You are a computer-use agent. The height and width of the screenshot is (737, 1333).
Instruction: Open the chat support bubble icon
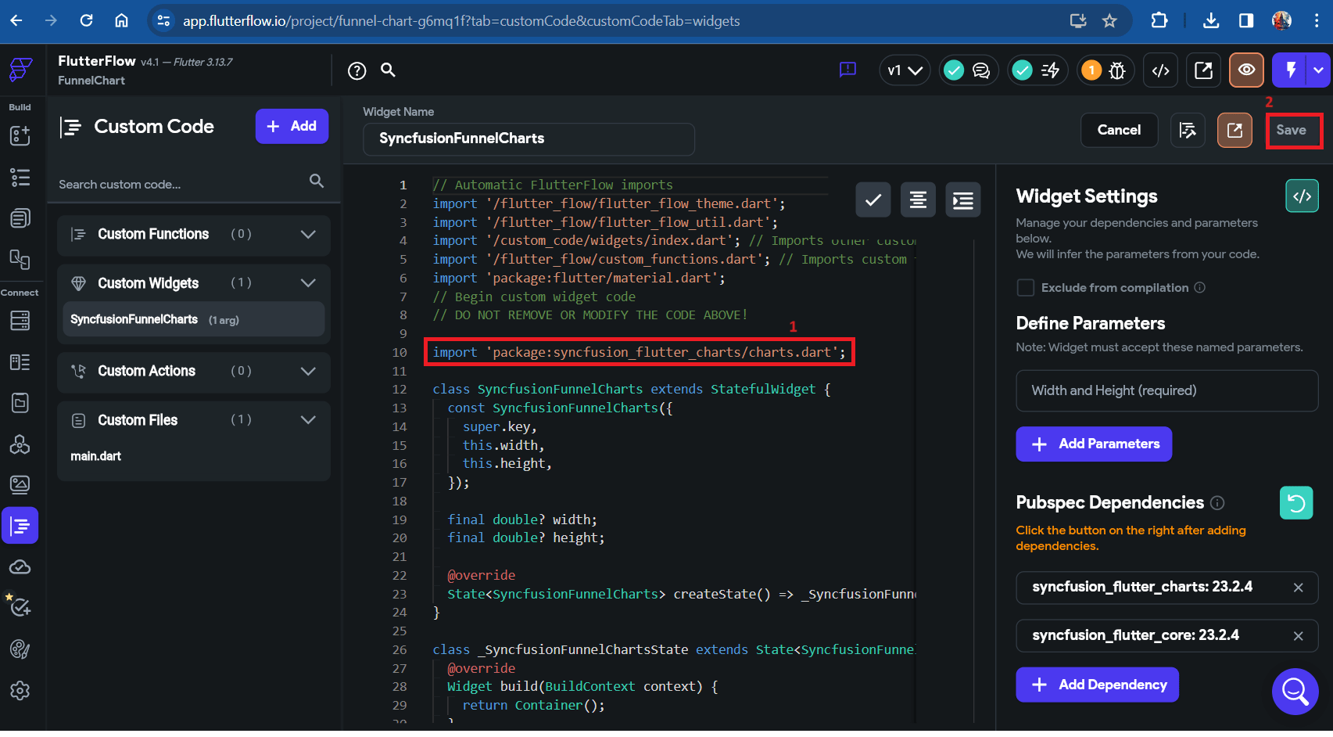pyautogui.click(x=1295, y=692)
